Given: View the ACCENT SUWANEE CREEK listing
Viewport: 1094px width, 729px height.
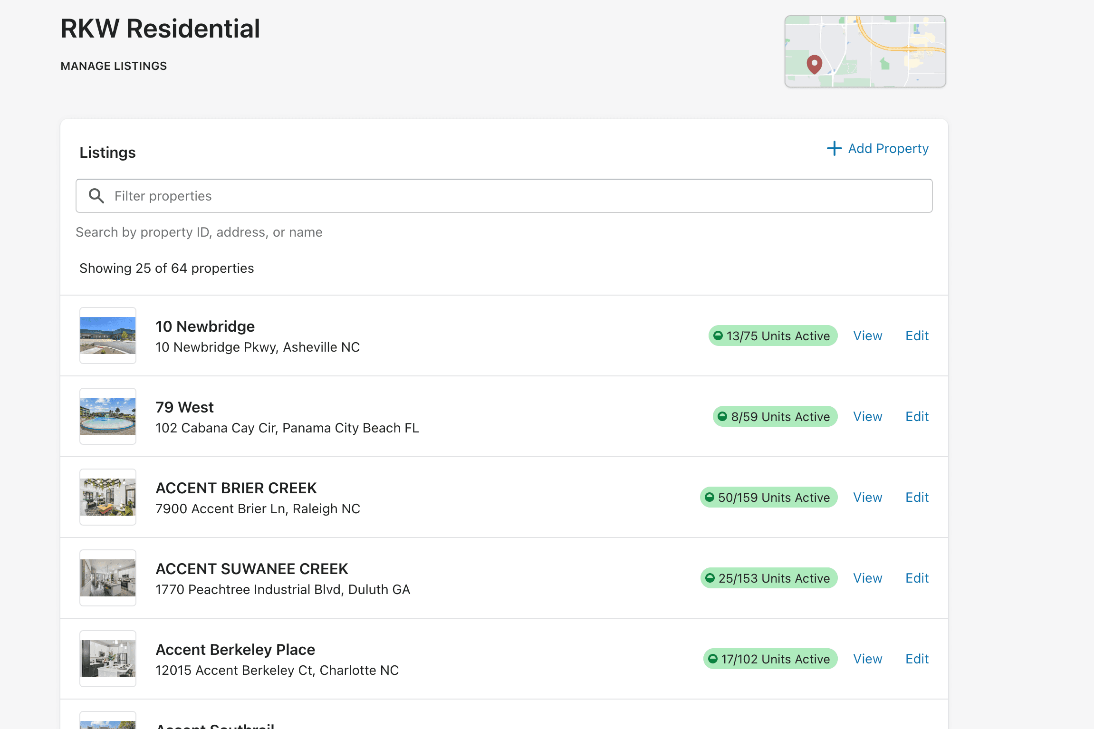Looking at the screenshot, I should click(x=868, y=578).
